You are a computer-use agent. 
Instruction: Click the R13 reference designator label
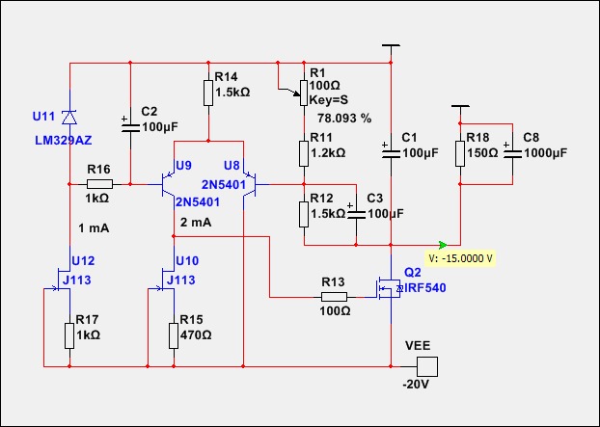(x=333, y=282)
